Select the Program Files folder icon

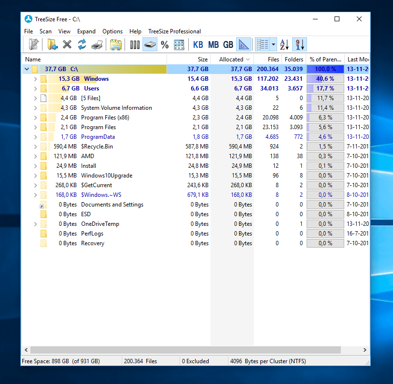(x=43, y=127)
